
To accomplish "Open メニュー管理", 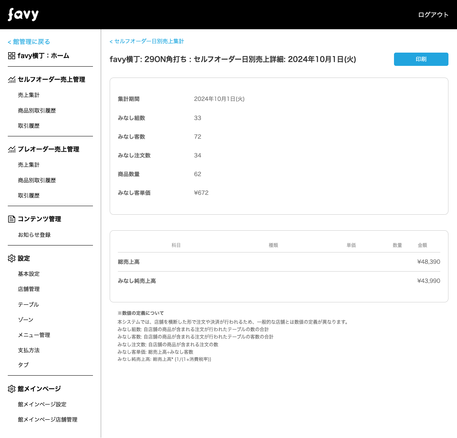I will [x=34, y=335].
